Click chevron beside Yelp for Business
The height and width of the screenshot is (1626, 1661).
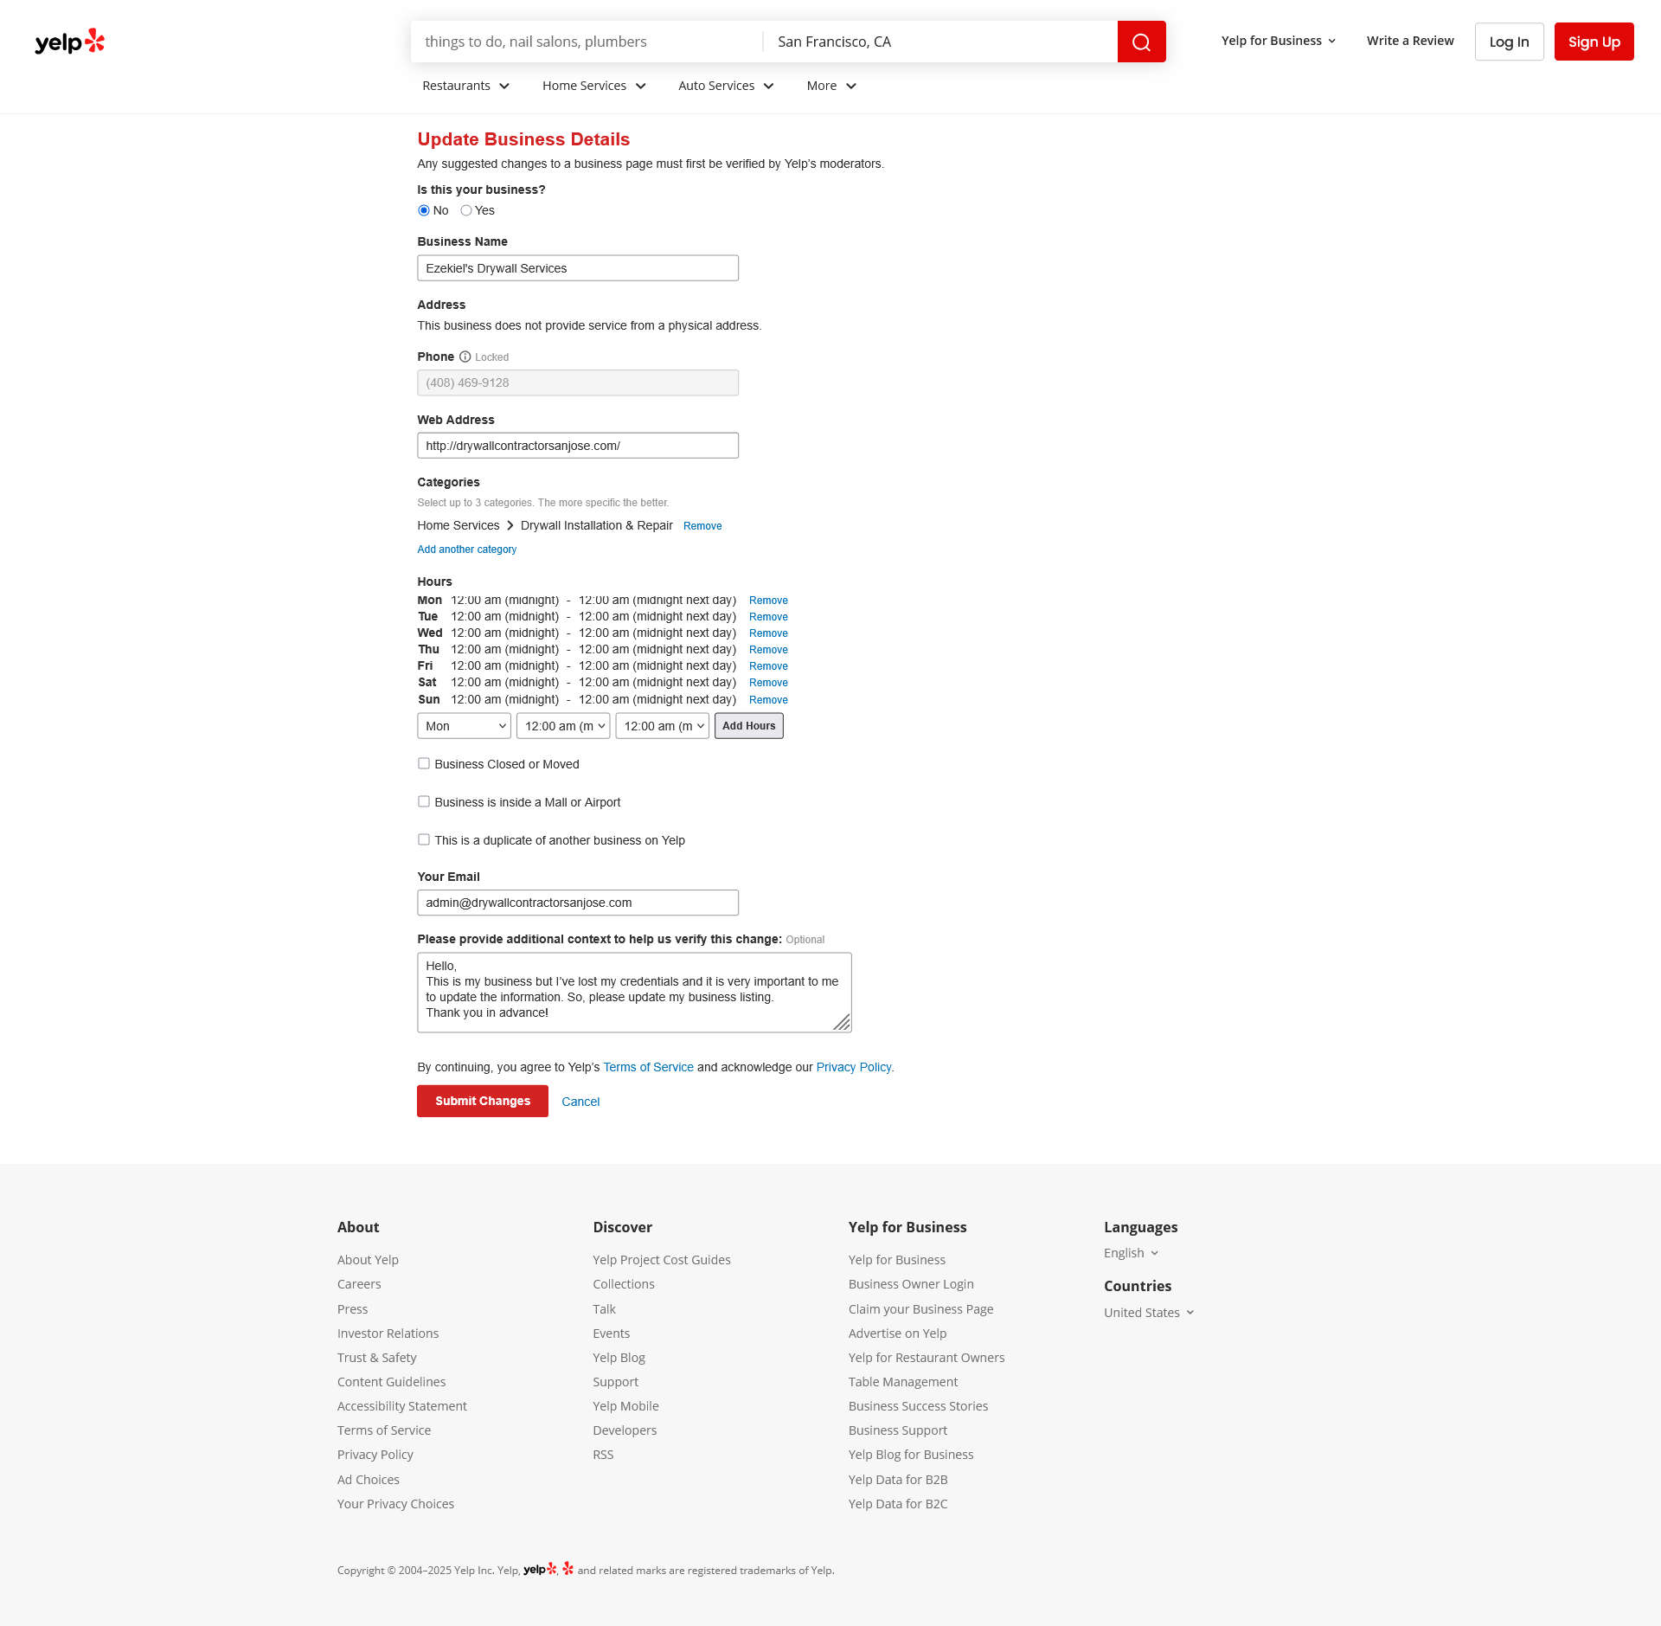click(1332, 41)
